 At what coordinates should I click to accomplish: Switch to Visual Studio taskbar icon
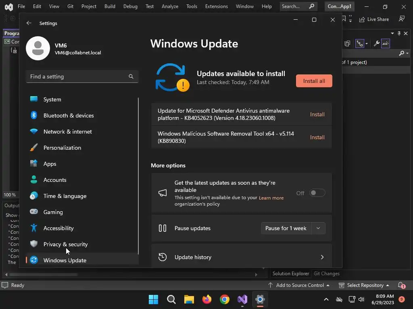coord(242,299)
